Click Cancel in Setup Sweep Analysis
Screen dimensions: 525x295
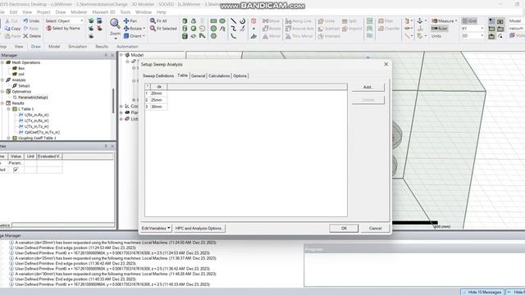pos(375,228)
